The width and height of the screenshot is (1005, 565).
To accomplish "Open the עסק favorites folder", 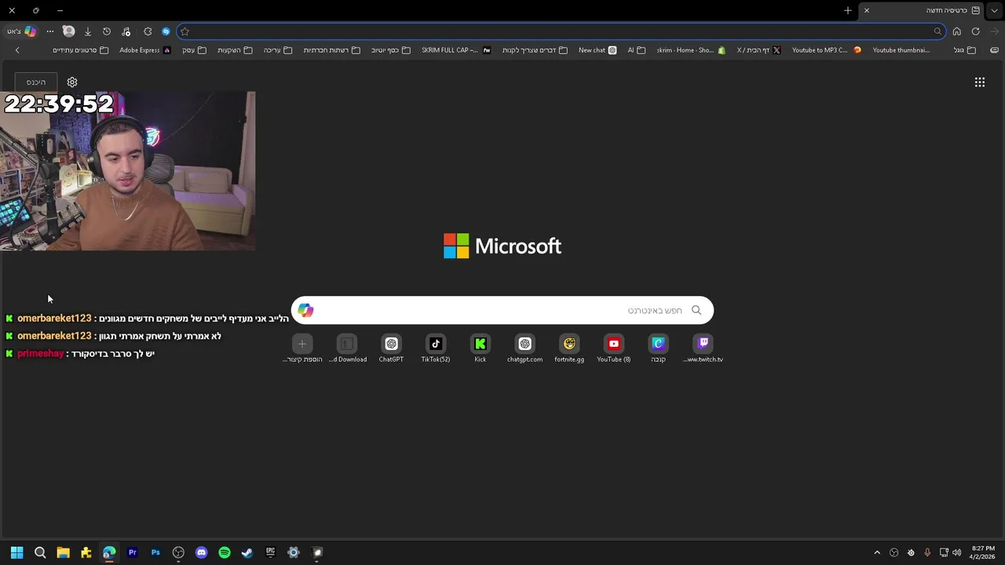I will click(194, 50).
